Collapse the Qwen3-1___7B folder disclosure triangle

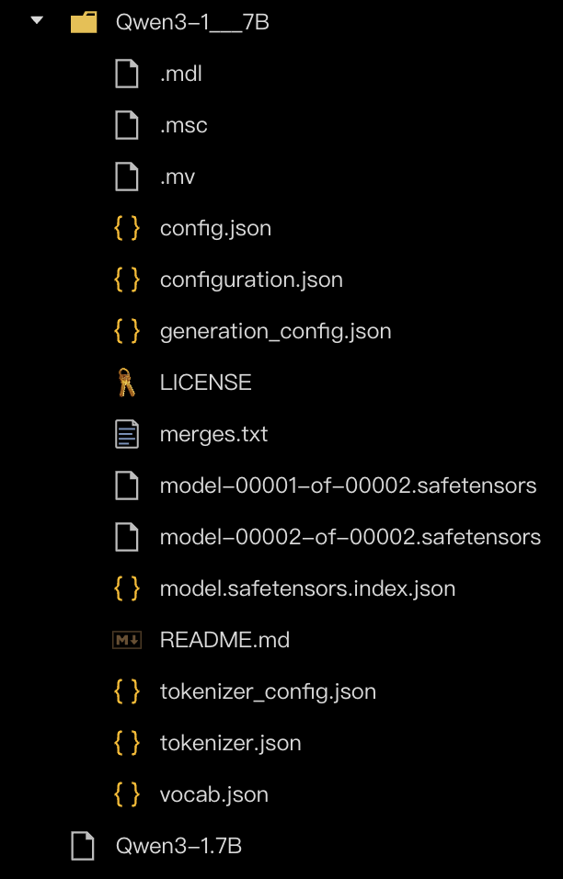click(37, 20)
